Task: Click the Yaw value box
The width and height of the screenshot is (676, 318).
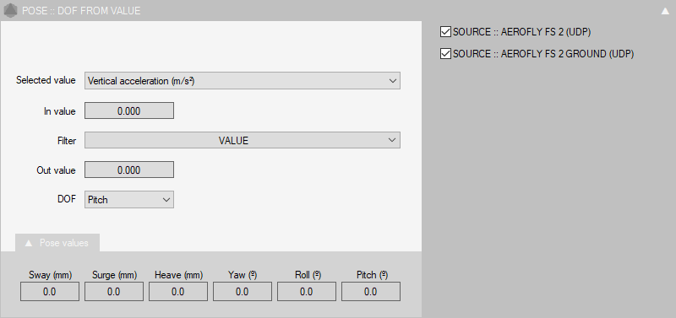Action: click(x=243, y=292)
